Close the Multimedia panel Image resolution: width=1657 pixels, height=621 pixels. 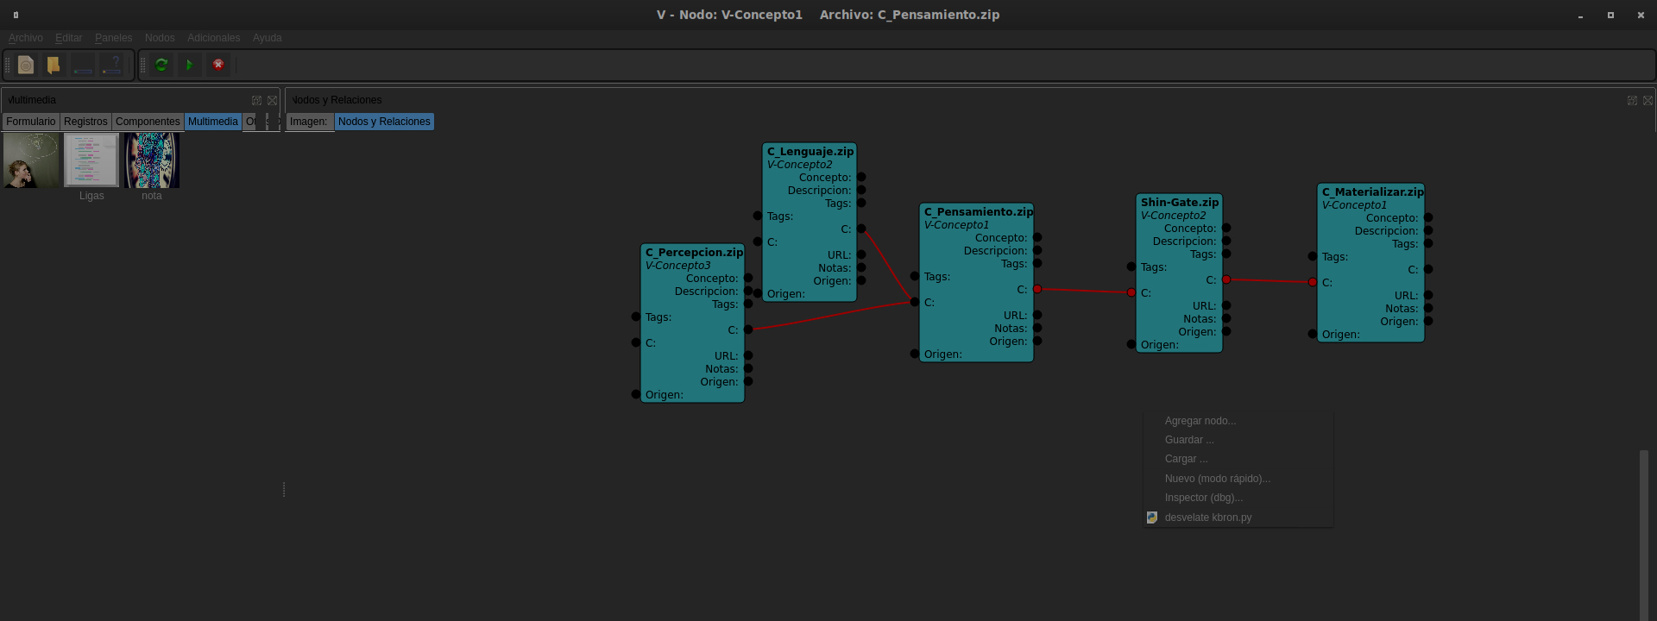pos(272,100)
